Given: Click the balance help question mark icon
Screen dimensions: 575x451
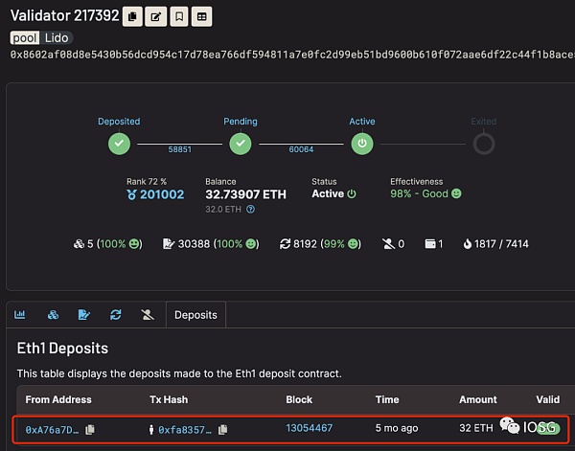Looking at the screenshot, I should [x=251, y=209].
